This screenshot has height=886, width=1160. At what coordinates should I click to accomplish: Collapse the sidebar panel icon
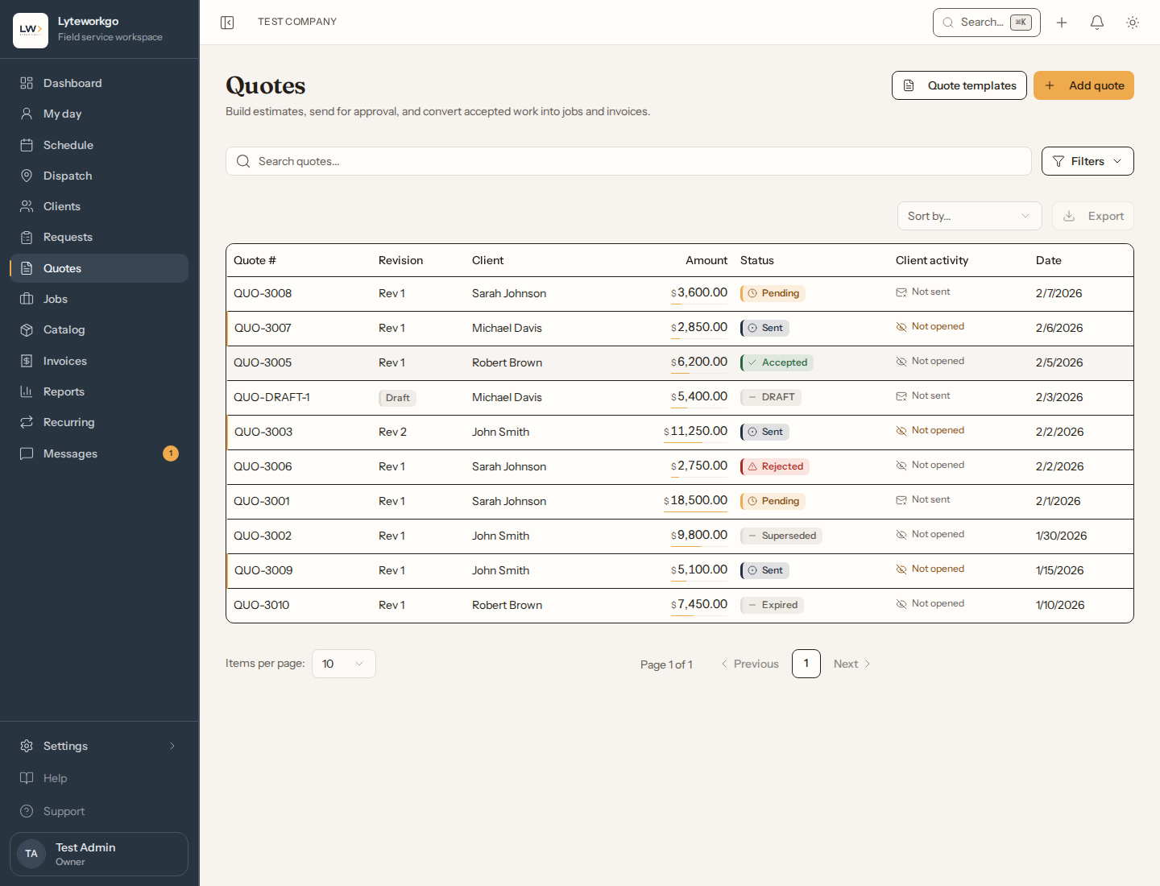tap(227, 23)
